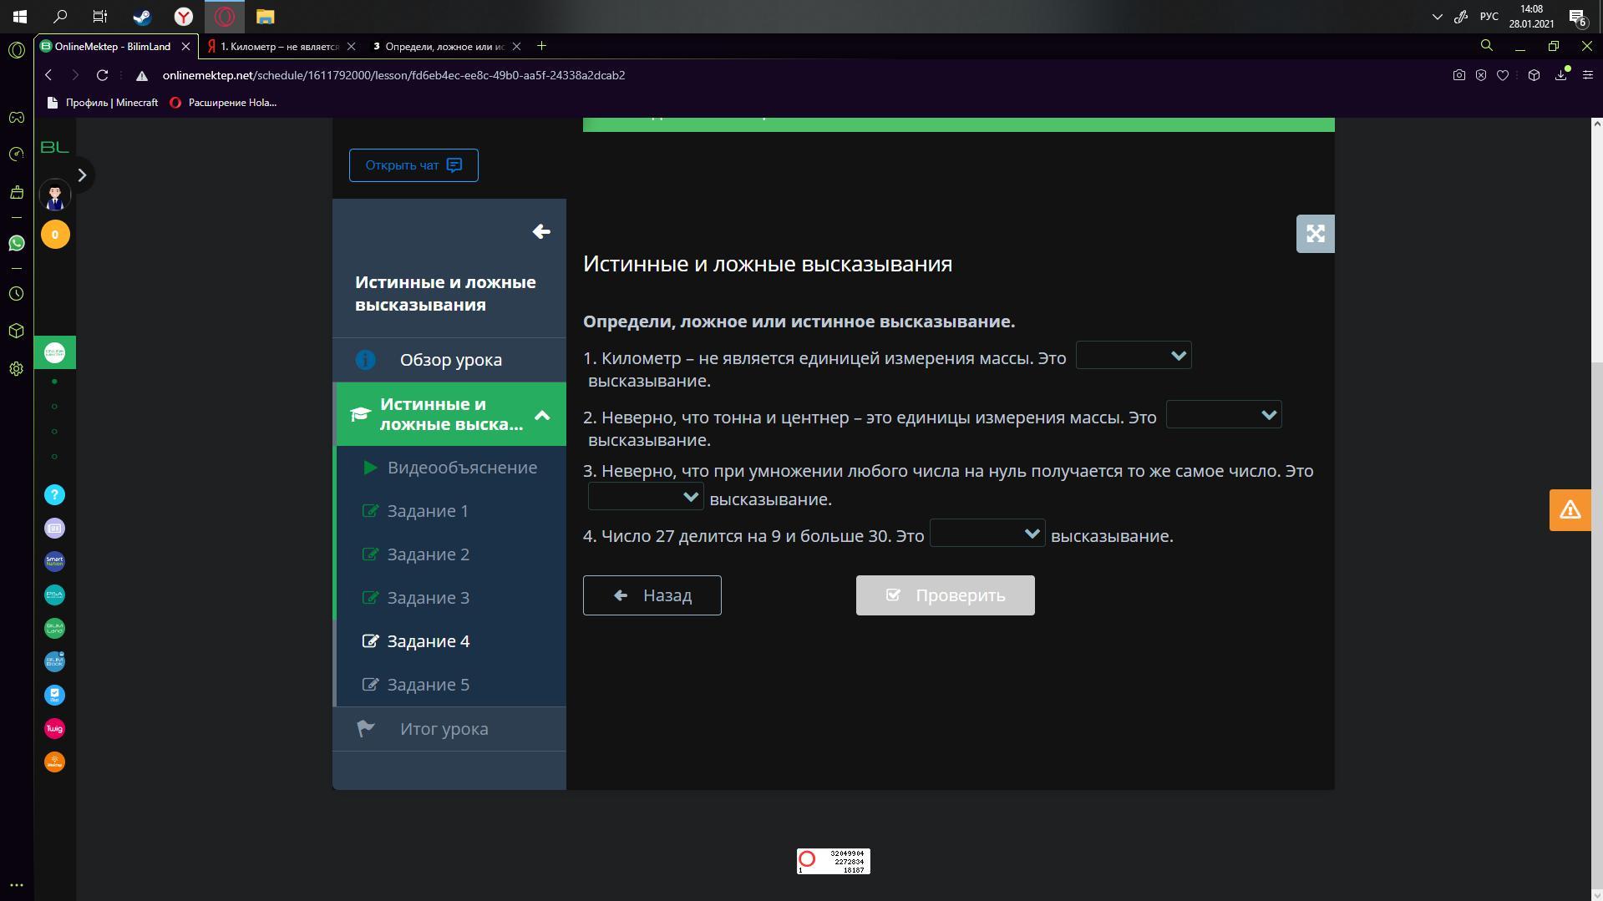The height and width of the screenshot is (901, 1603).
Task: Click the address bar URL field
Action: click(x=393, y=75)
